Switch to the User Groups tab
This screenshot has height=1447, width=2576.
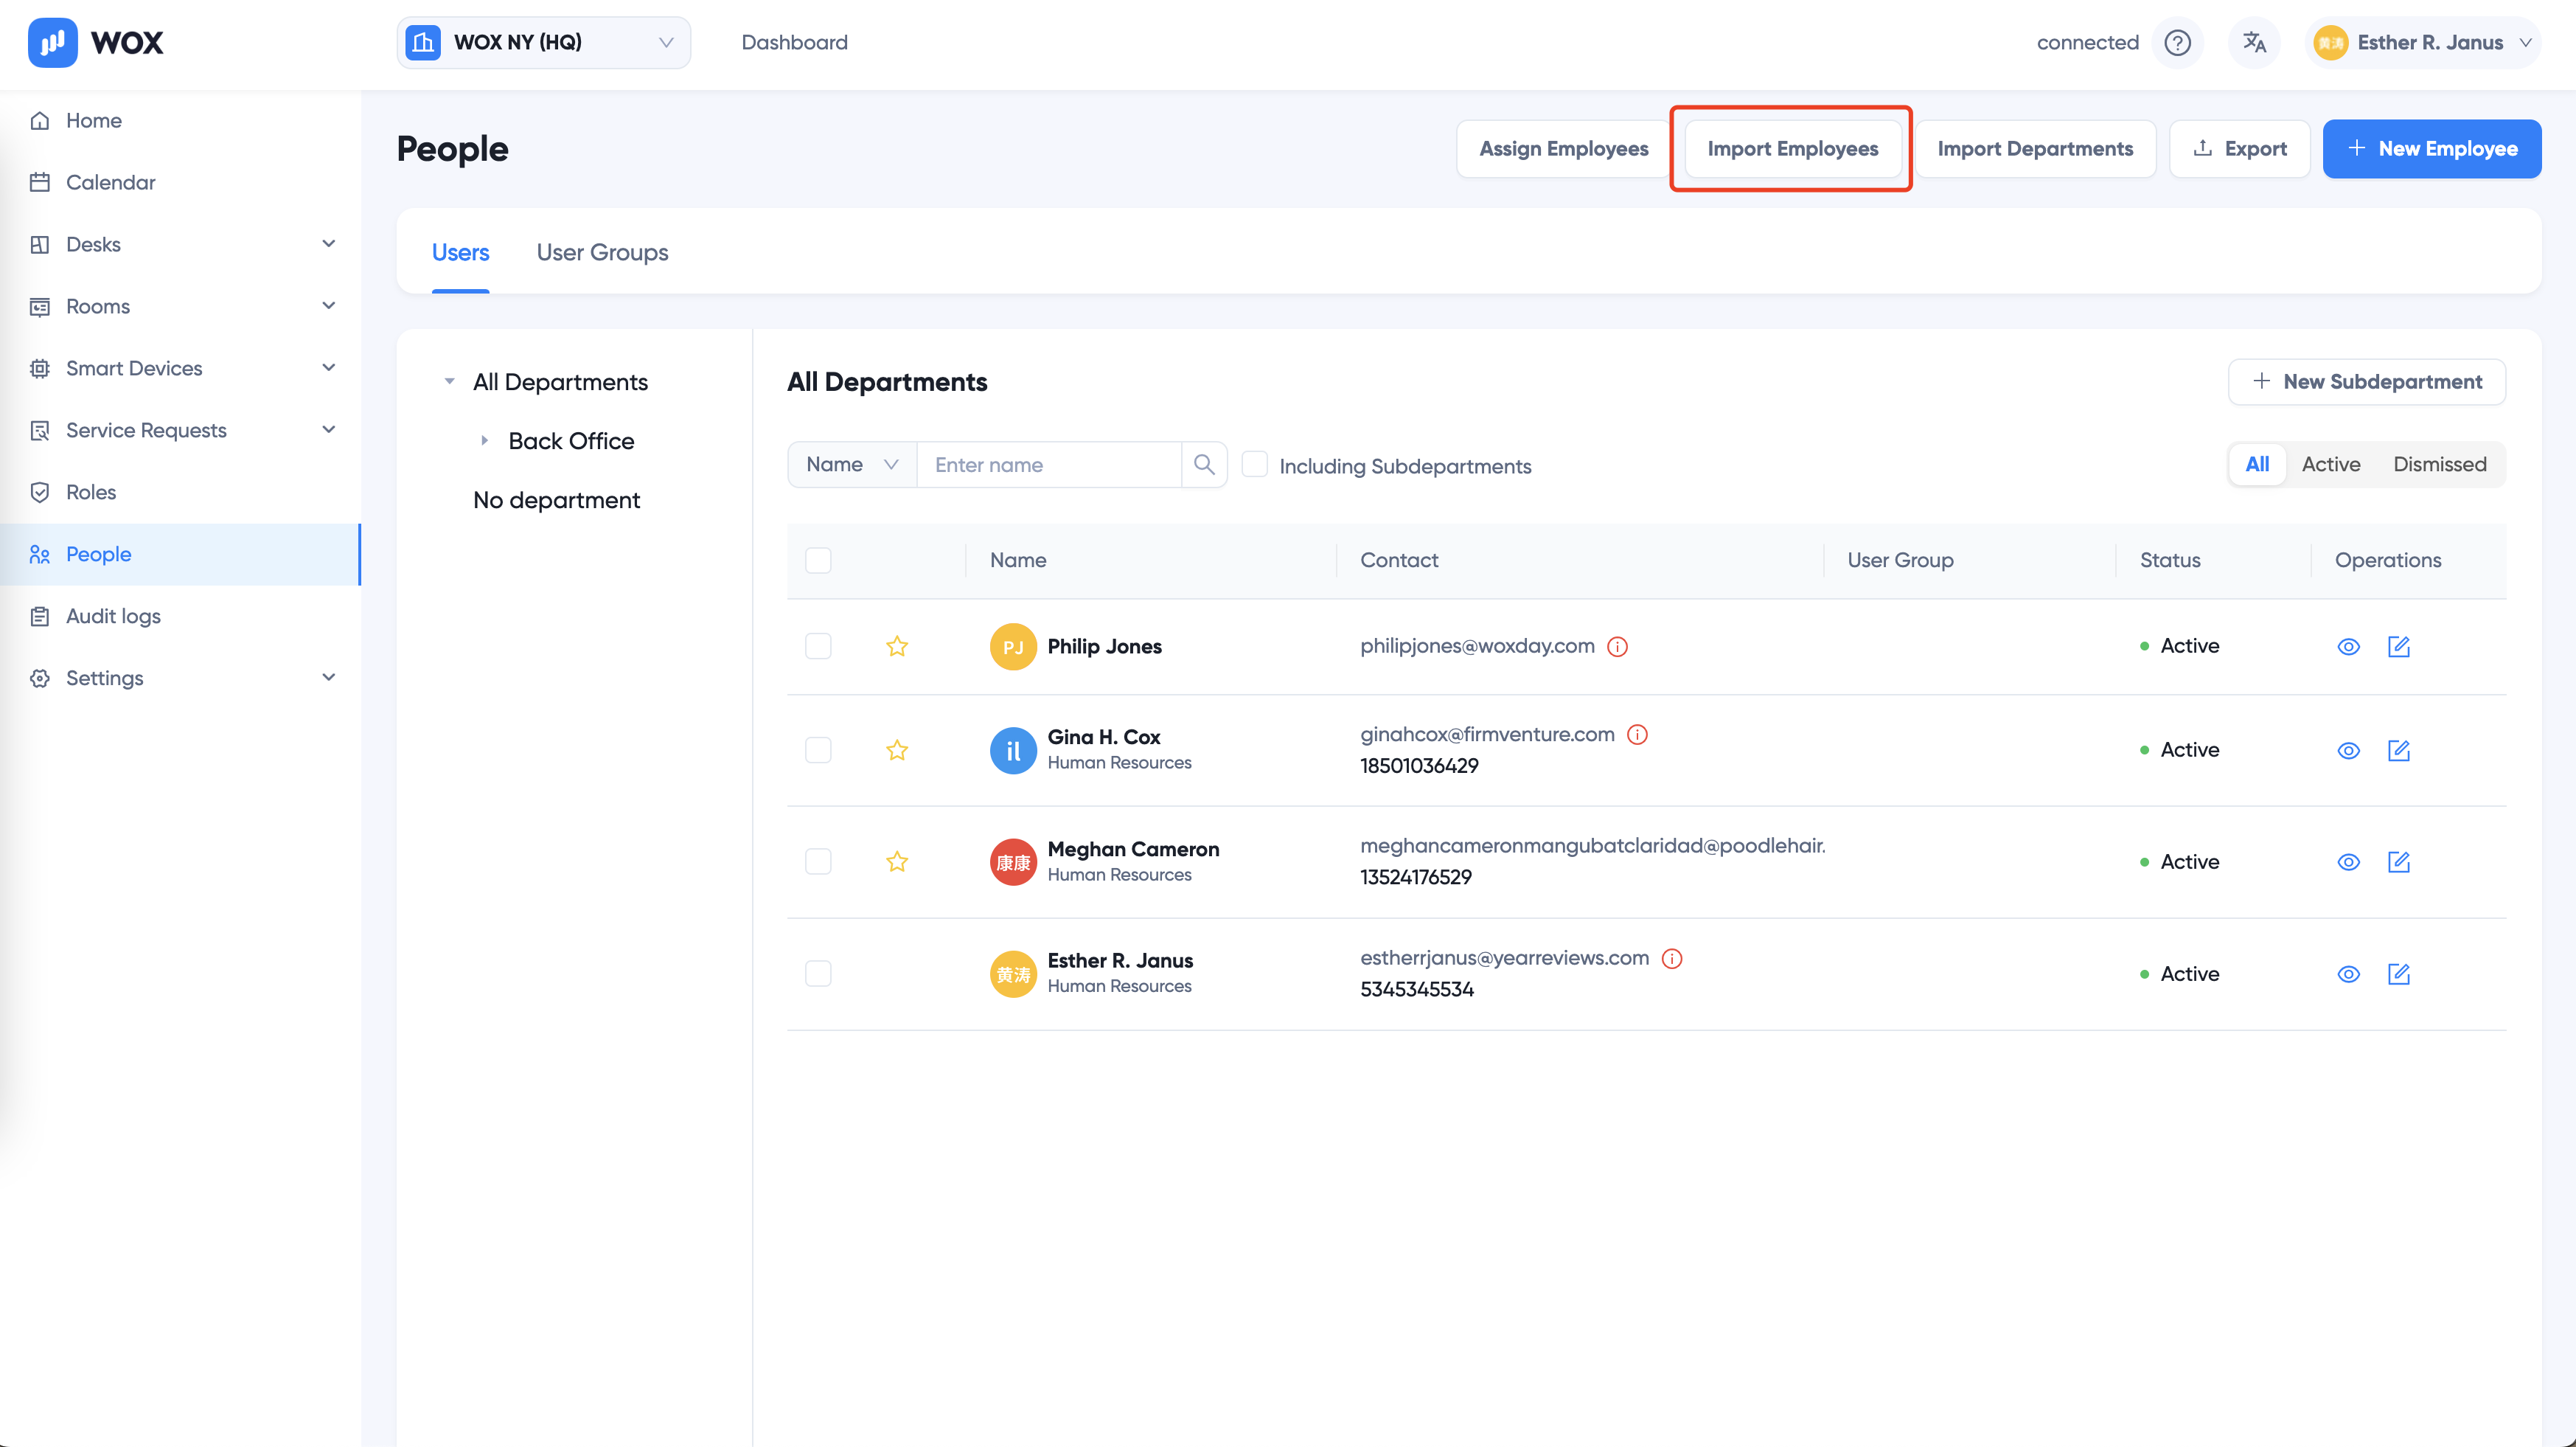point(602,252)
